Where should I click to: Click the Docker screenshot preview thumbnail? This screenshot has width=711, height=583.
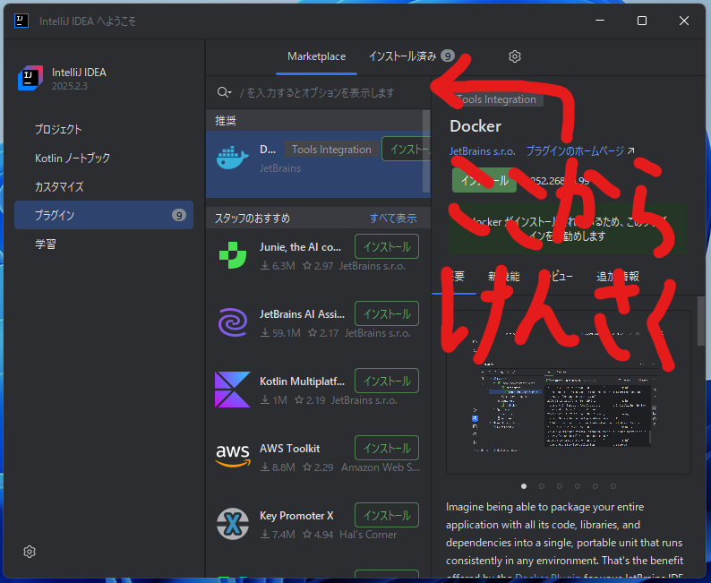click(568, 392)
